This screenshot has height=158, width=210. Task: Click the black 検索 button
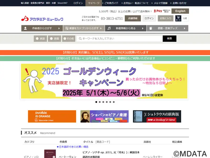[169, 39]
